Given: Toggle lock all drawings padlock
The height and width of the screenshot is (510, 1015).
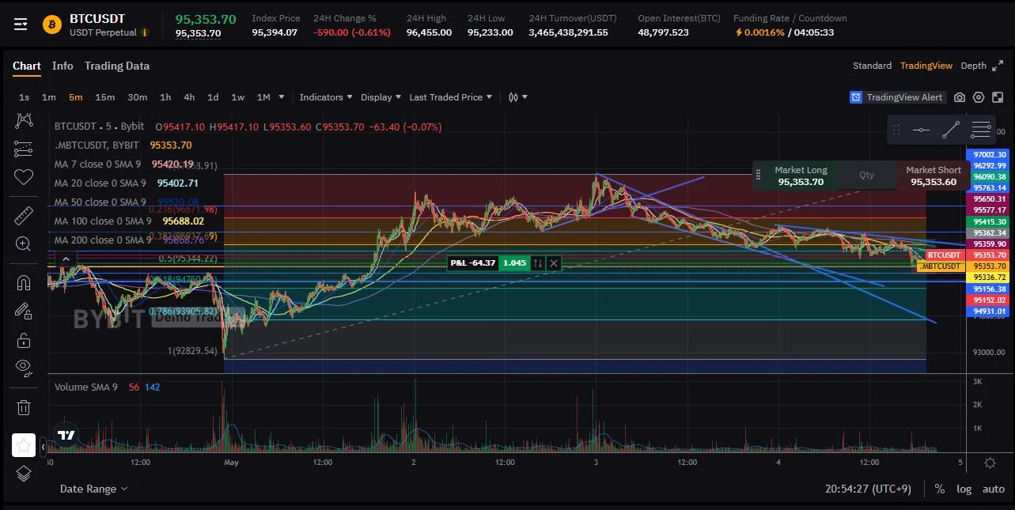Looking at the screenshot, I should (x=23, y=340).
